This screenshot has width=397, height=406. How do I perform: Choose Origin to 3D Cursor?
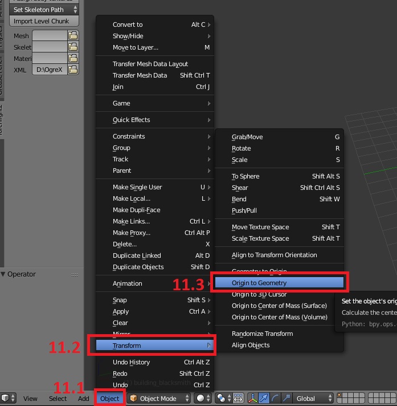279,294
